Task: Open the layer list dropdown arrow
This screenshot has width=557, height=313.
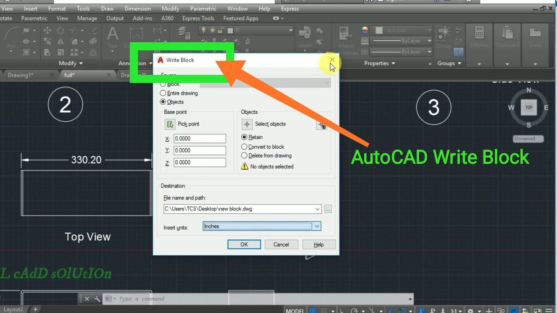Action: pyautogui.click(x=291, y=30)
